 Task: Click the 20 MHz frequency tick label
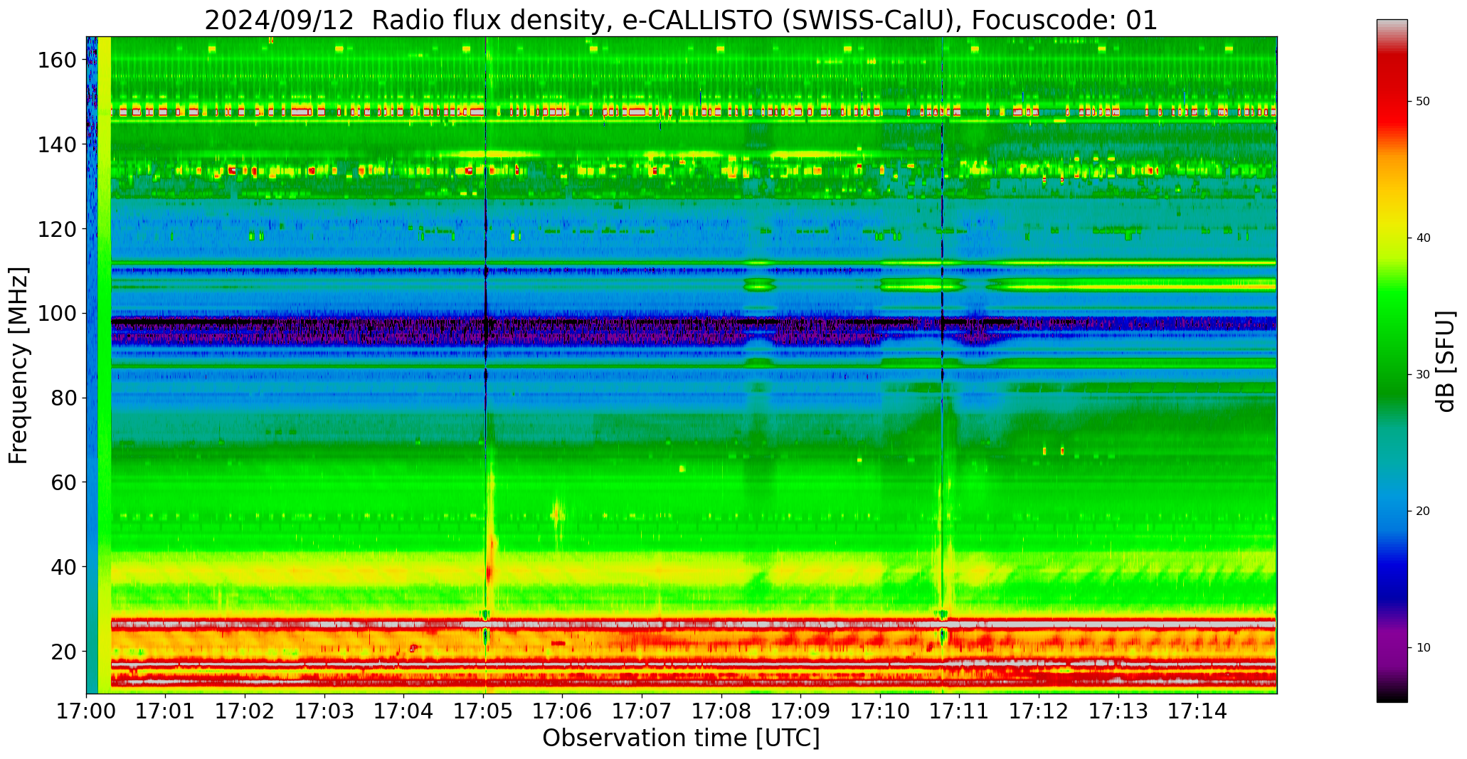(63, 652)
